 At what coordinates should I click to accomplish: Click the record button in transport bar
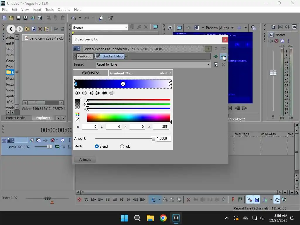[79, 200]
